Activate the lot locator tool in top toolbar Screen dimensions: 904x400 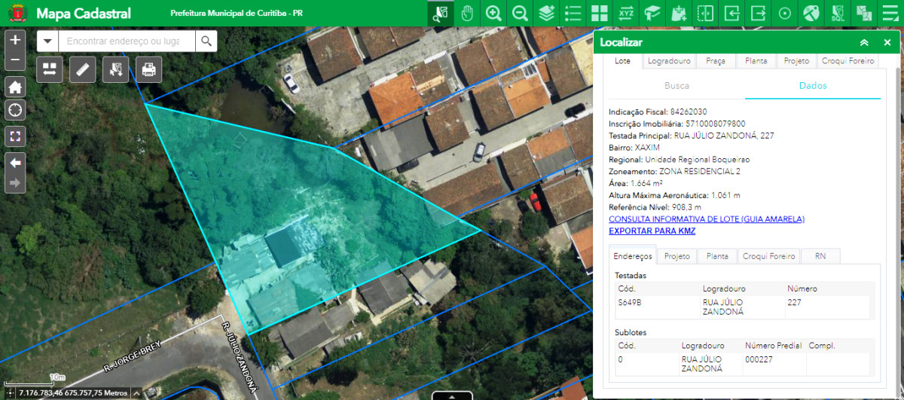coord(441,13)
